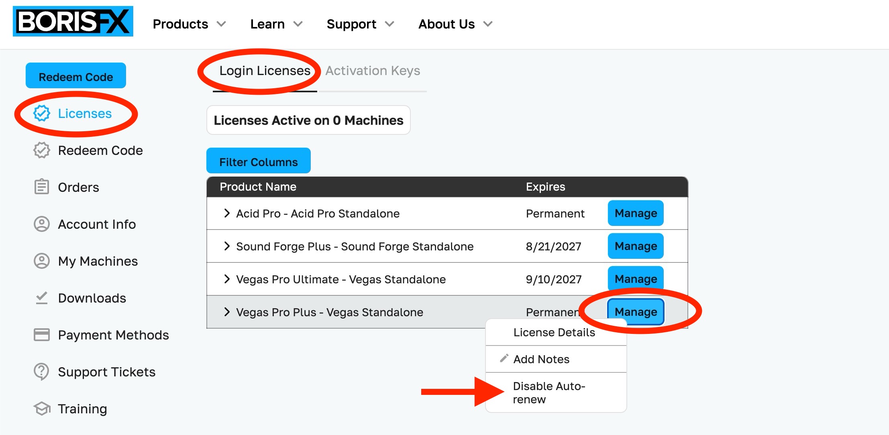
Task: Open the About Us dropdown menu
Action: (455, 24)
